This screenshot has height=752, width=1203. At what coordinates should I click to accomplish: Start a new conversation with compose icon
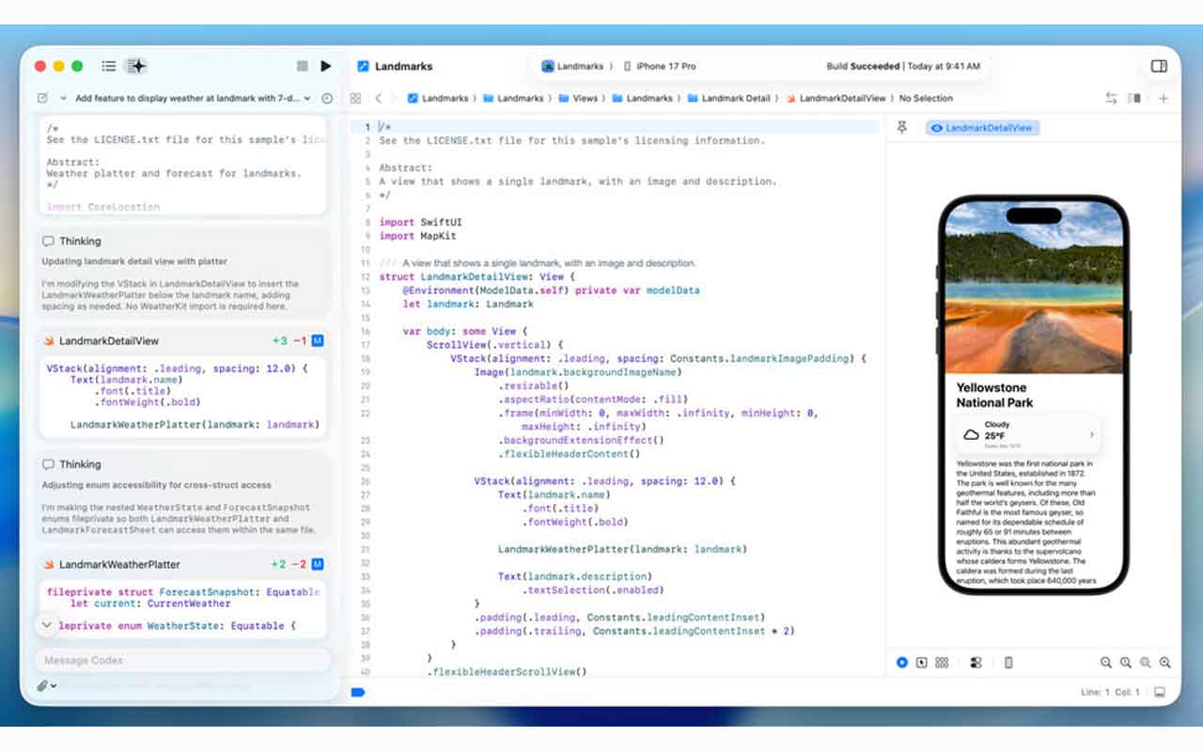click(x=42, y=98)
